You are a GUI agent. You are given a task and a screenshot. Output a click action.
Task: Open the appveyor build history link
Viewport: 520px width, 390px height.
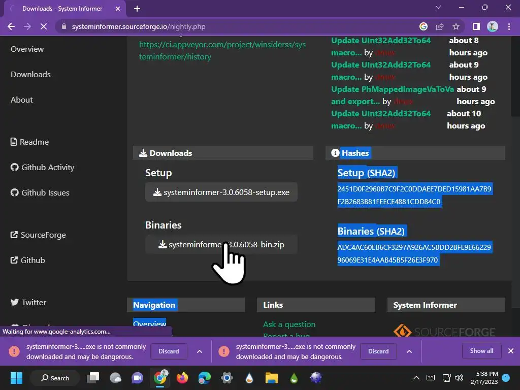[x=222, y=50]
